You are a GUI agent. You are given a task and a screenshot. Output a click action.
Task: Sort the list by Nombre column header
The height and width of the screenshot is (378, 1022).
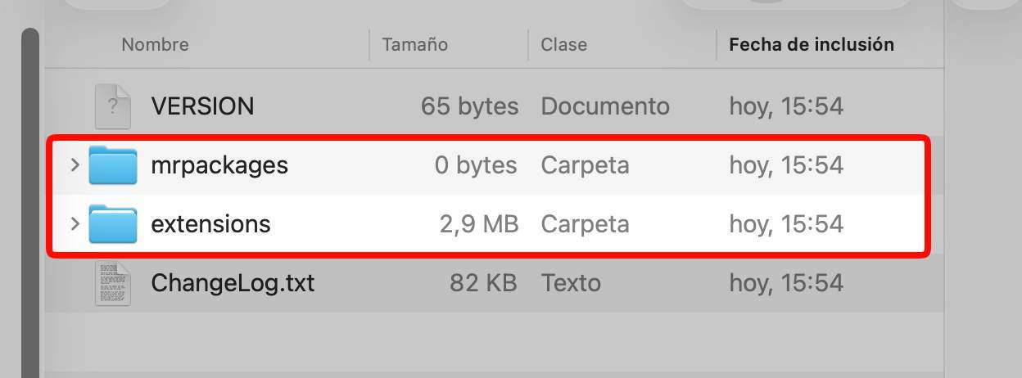click(x=155, y=45)
